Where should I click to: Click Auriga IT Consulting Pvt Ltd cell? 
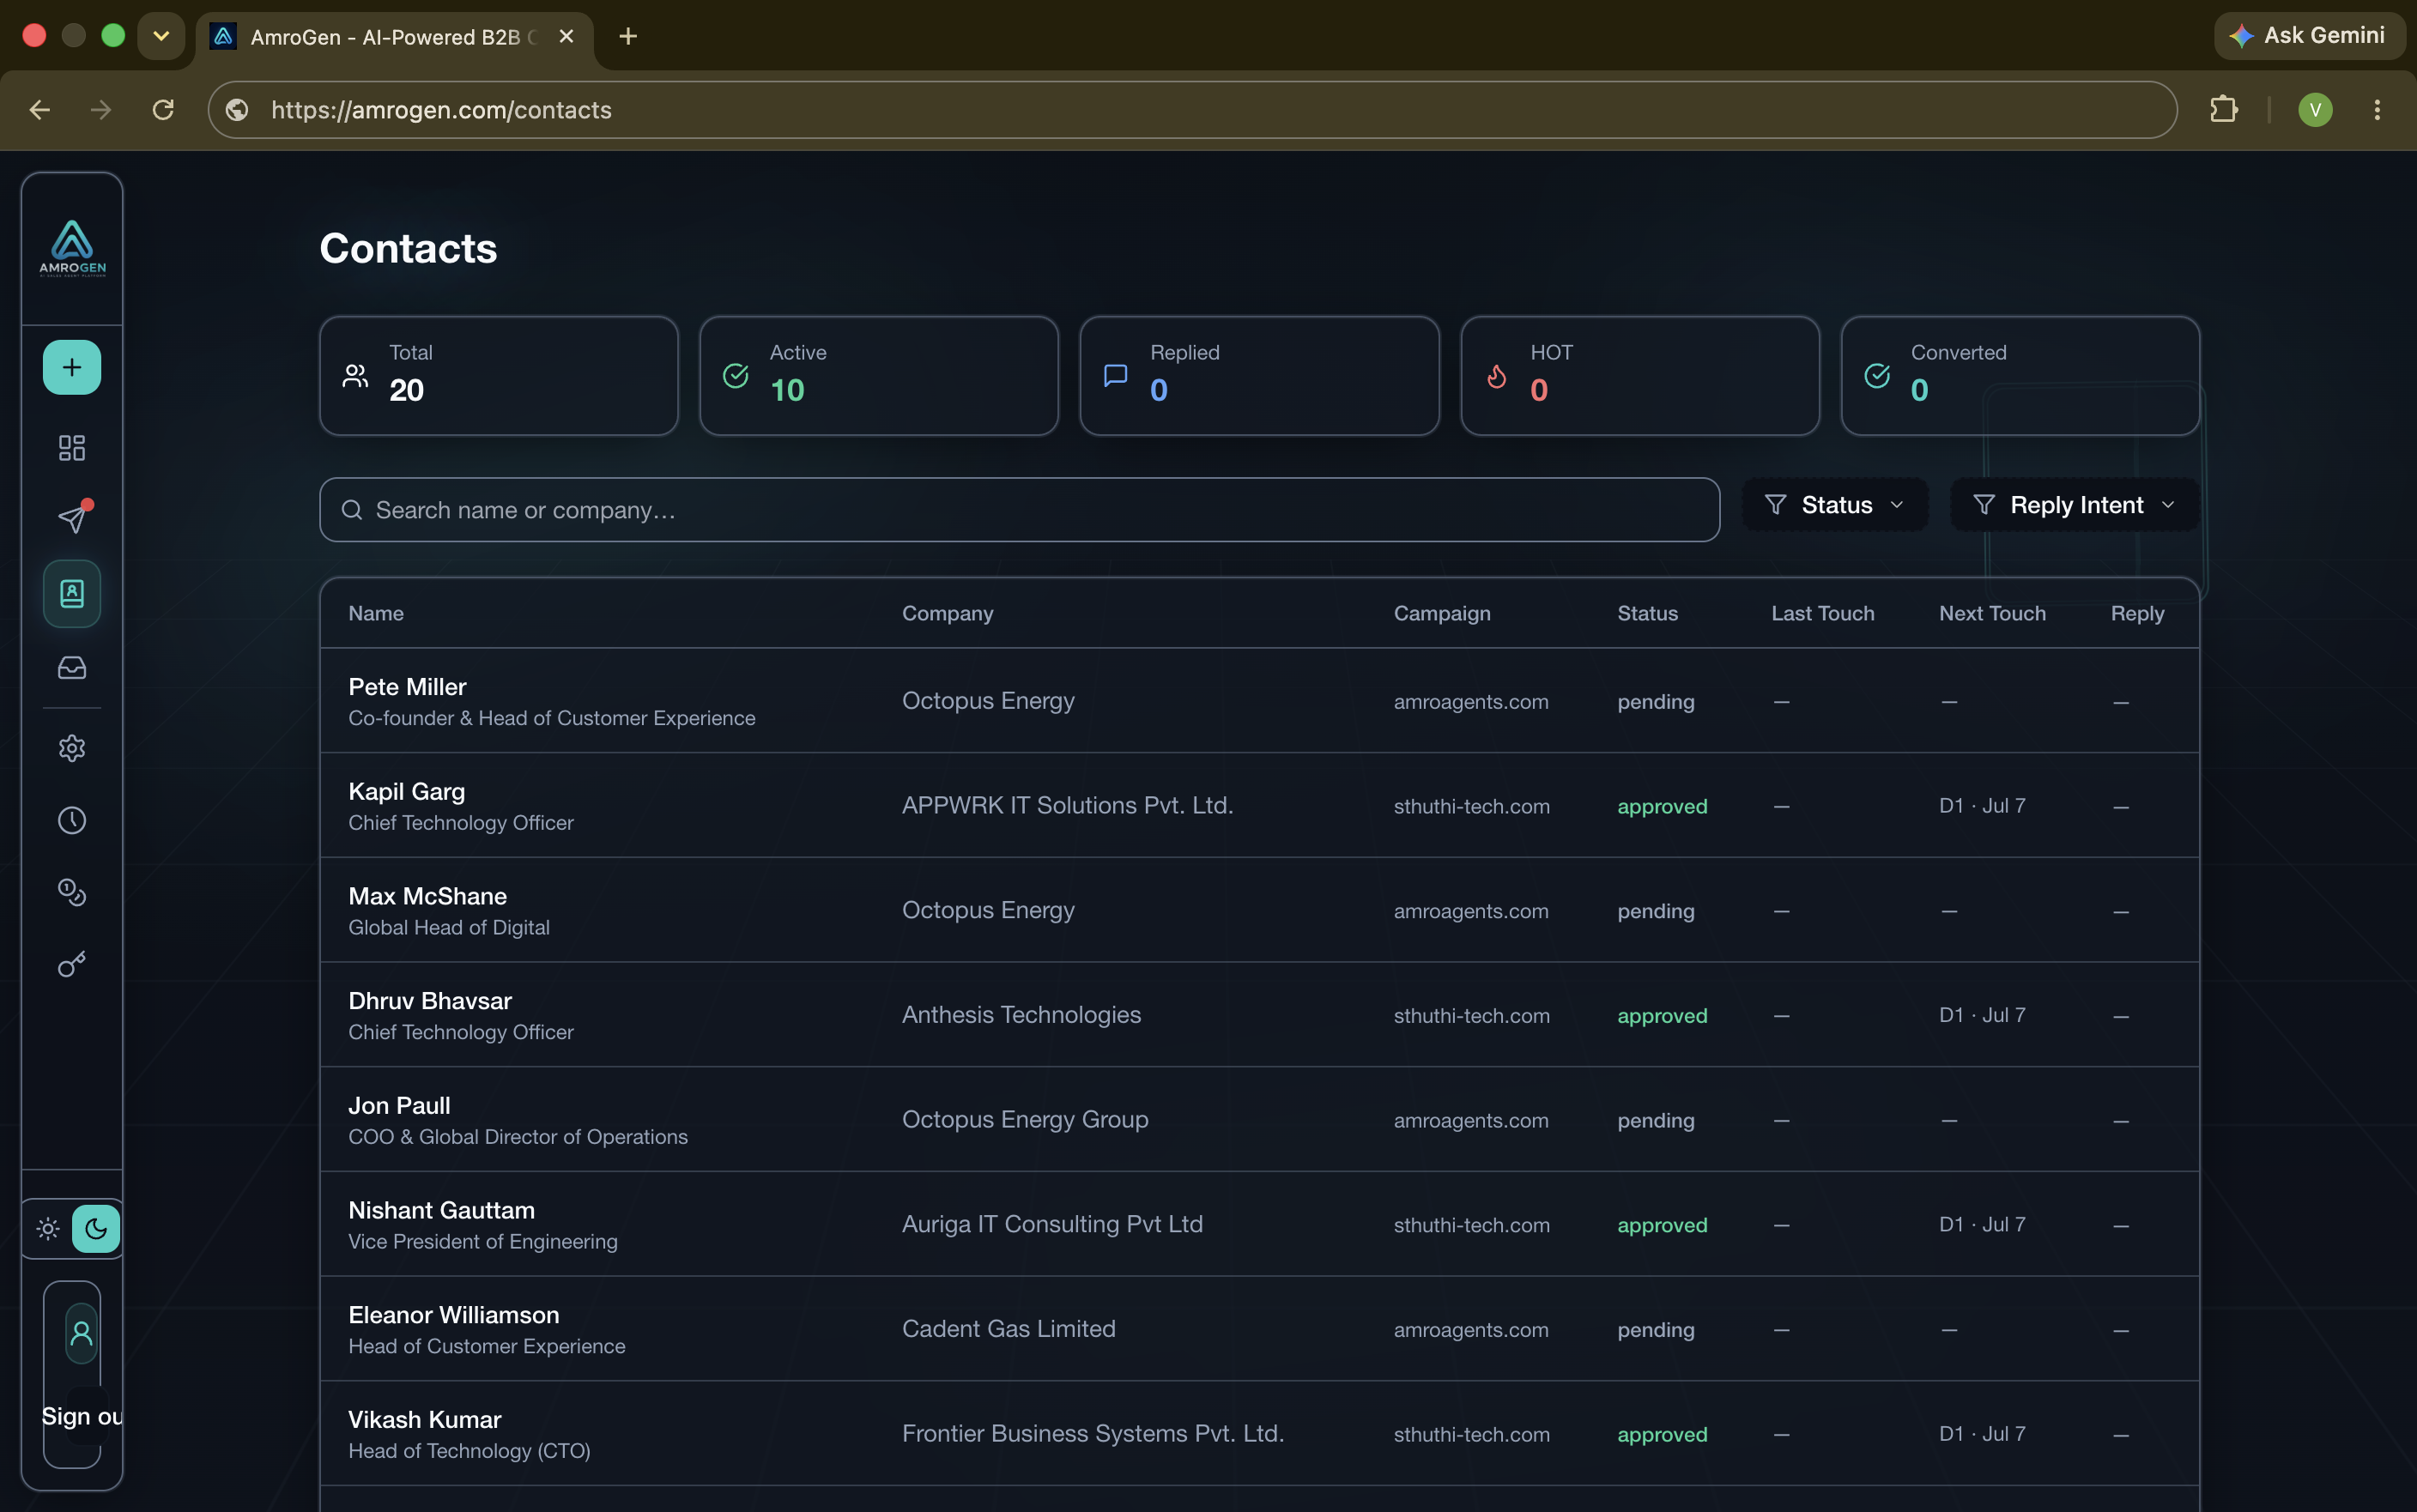point(1052,1224)
